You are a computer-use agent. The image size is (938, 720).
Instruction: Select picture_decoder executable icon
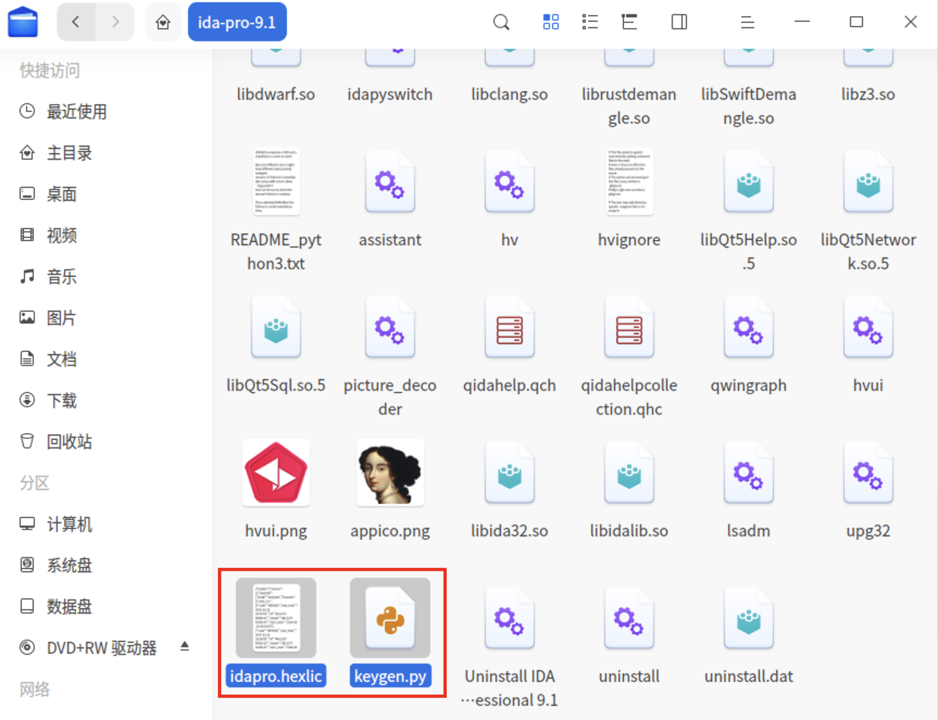(x=390, y=327)
